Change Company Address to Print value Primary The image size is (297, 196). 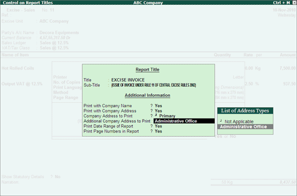tap(167, 116)
